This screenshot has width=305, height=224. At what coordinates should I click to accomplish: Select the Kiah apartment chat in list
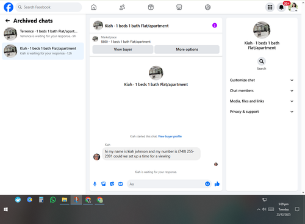43,51
